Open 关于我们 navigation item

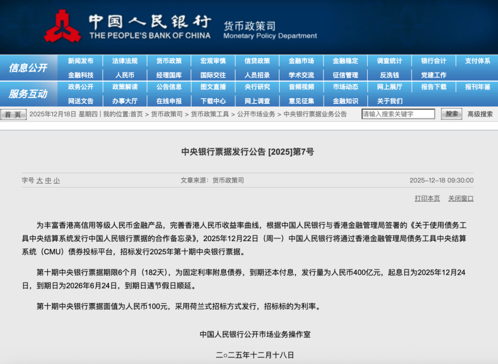(389, 101)
